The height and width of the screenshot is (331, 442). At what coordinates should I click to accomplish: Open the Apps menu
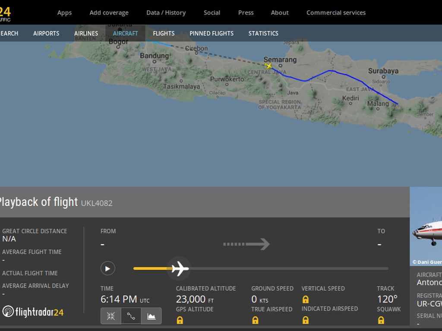click(65, 13)
